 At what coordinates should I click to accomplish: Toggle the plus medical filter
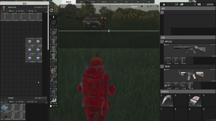click(157, 6)
